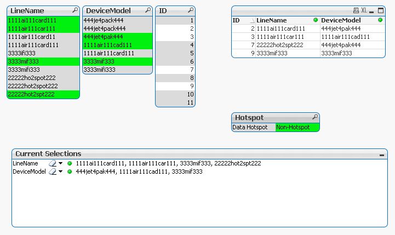Clear the DeviceModel selection with the eraser icon
The image size is (395, 235).
point(53,171)
